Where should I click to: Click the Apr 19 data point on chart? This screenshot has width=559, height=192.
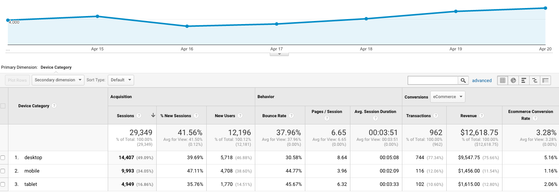[x=456, y=11]
